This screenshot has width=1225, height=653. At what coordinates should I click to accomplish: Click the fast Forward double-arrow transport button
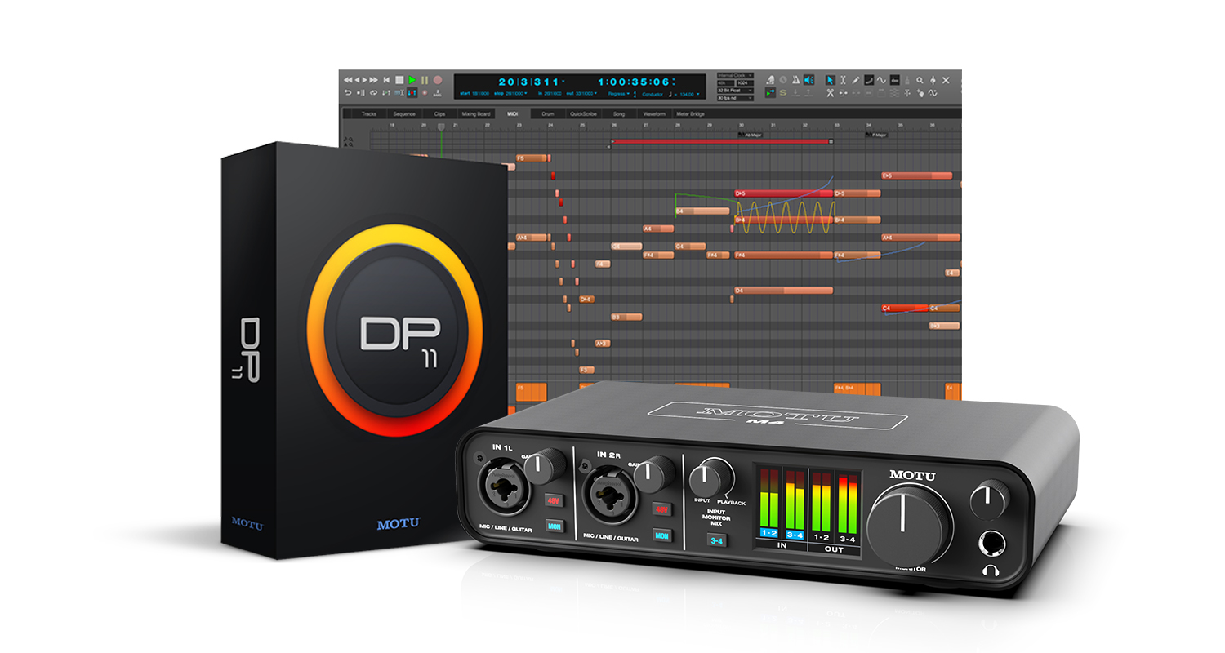coord(373,80)
